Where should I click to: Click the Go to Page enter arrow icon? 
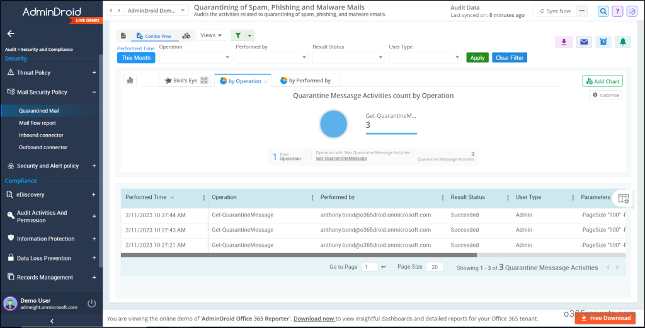coord(384,267)
